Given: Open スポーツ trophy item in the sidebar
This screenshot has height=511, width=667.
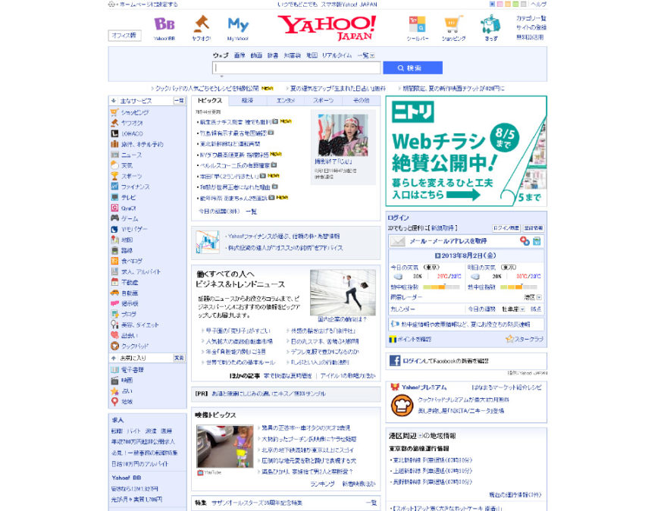Looking at the screenshot, I should pos(131,176).
